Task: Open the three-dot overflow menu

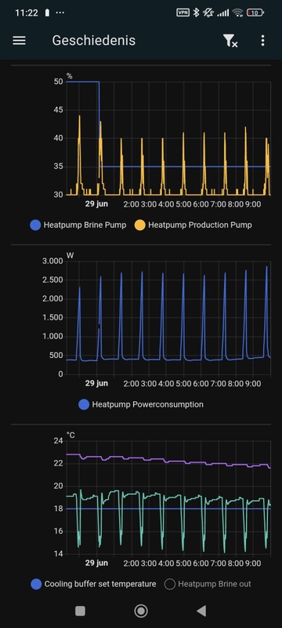Action: 262,41
